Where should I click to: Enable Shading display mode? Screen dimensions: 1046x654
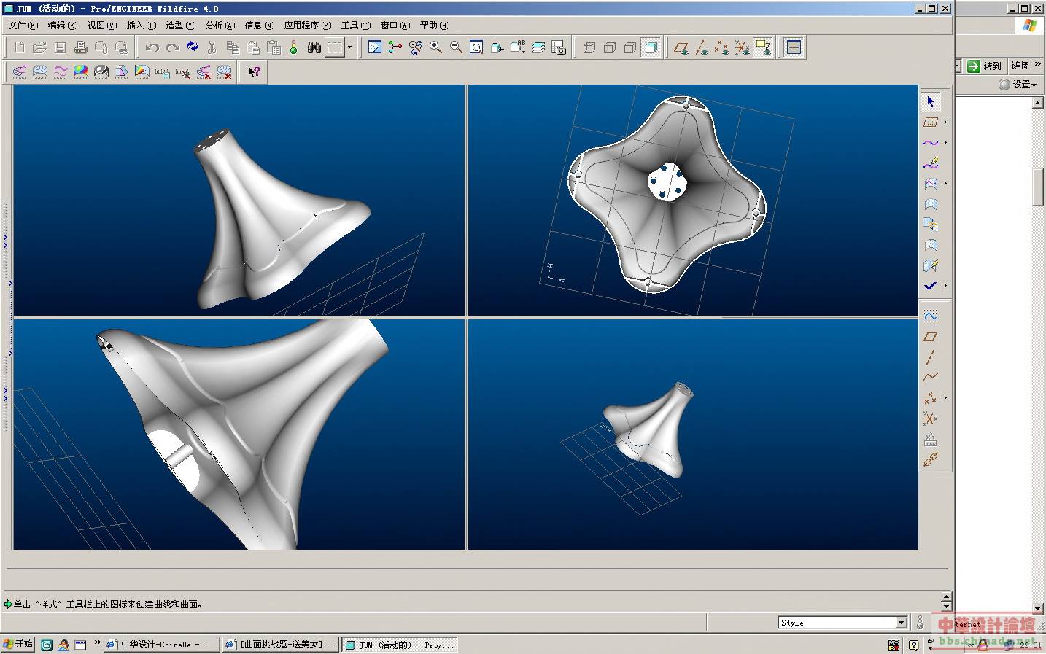point(651,47)
